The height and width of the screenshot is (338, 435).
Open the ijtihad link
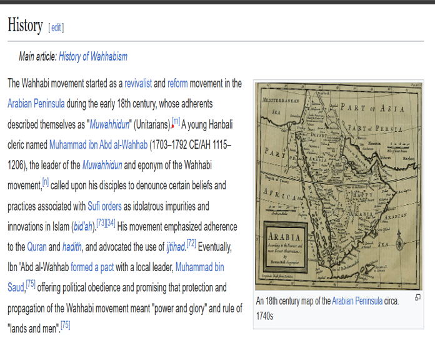pyautogui.click(x=176, y=247)
